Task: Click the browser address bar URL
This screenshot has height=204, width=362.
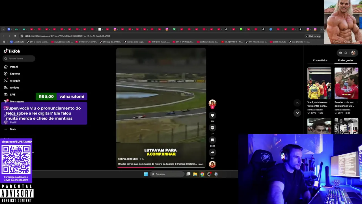Action: tap(67, 36)
